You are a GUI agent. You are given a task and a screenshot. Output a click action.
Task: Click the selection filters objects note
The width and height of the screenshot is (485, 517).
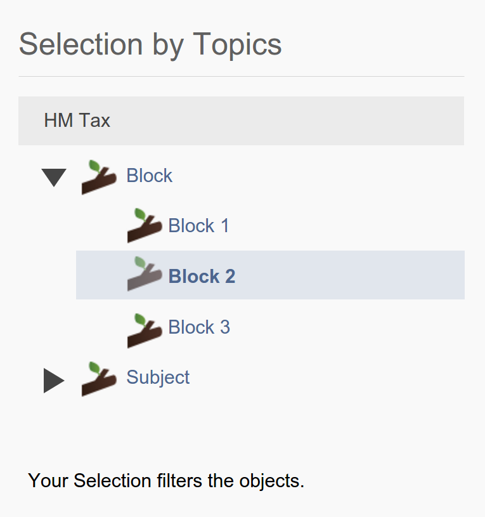click(x=166, y=481)
